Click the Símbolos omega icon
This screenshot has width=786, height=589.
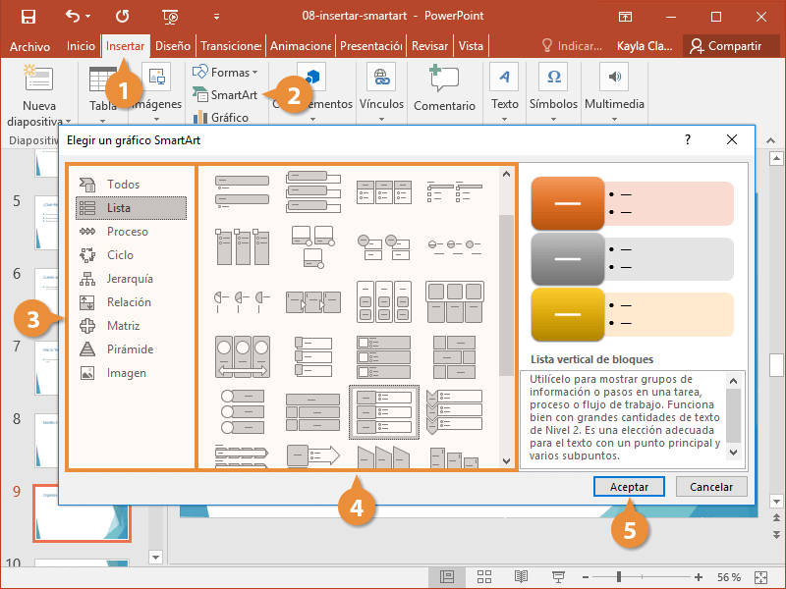coord(553,78)
